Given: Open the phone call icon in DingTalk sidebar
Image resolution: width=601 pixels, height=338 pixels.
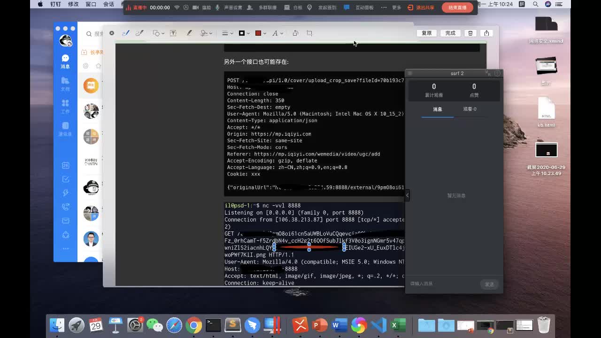Looking at the screenshot, I should tap(66, 207).
